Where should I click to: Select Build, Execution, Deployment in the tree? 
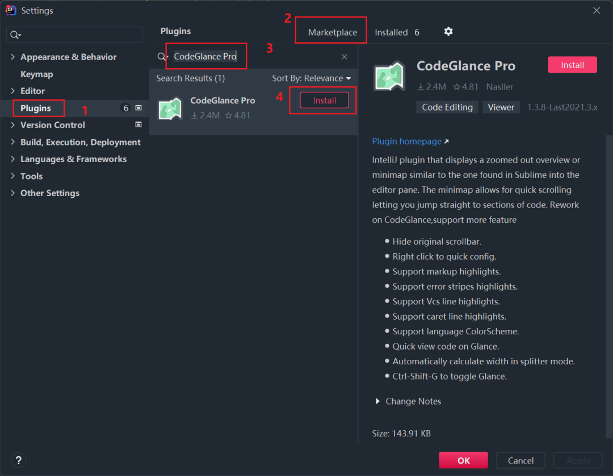tap(80, 142)
